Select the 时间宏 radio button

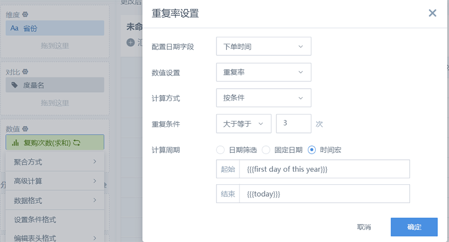(311, 150)
